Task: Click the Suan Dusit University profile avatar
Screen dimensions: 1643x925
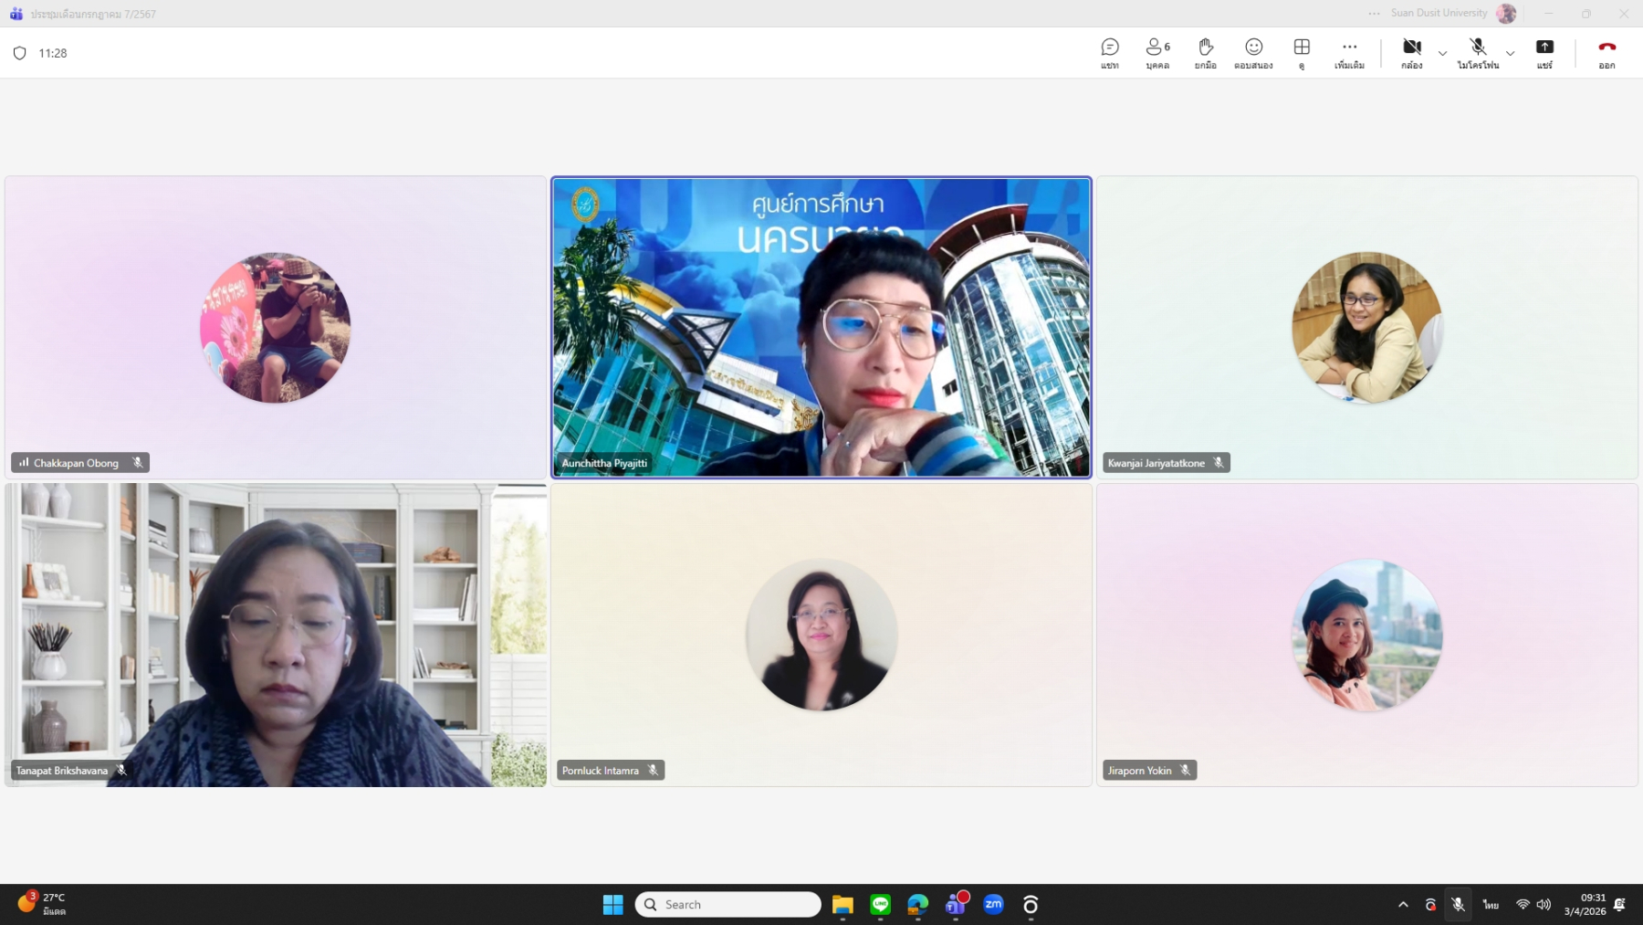Action: click(1506, 14)
